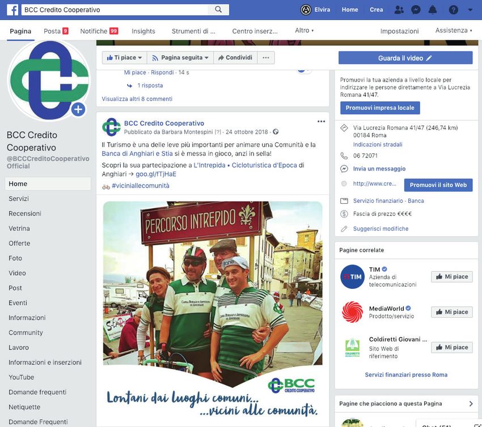The height and width of the screenshot is (427, 482).
Task: Click Servizi finanziari presso Roma link
Action: [406, 375]
